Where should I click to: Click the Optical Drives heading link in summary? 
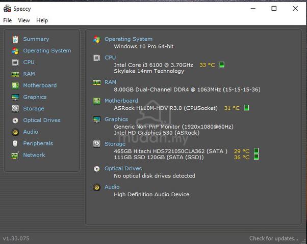[x=123, y=168]
